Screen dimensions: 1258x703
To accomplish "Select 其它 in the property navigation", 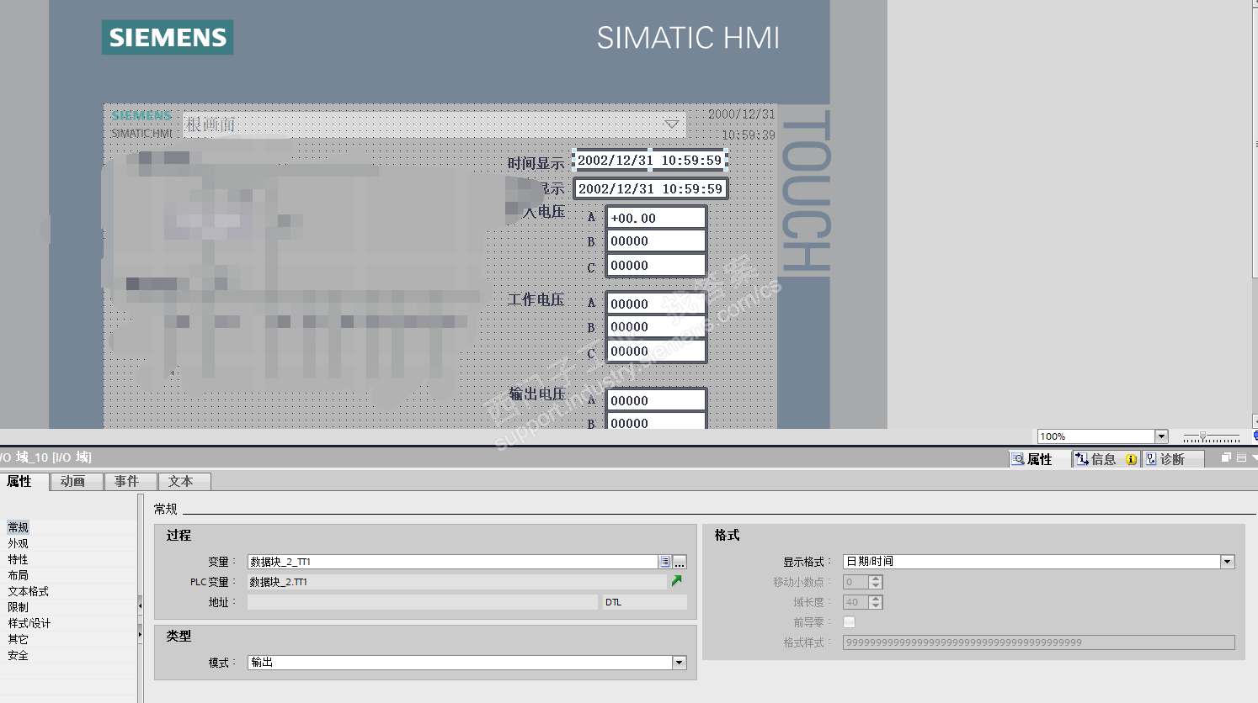I will coord(19,639).
